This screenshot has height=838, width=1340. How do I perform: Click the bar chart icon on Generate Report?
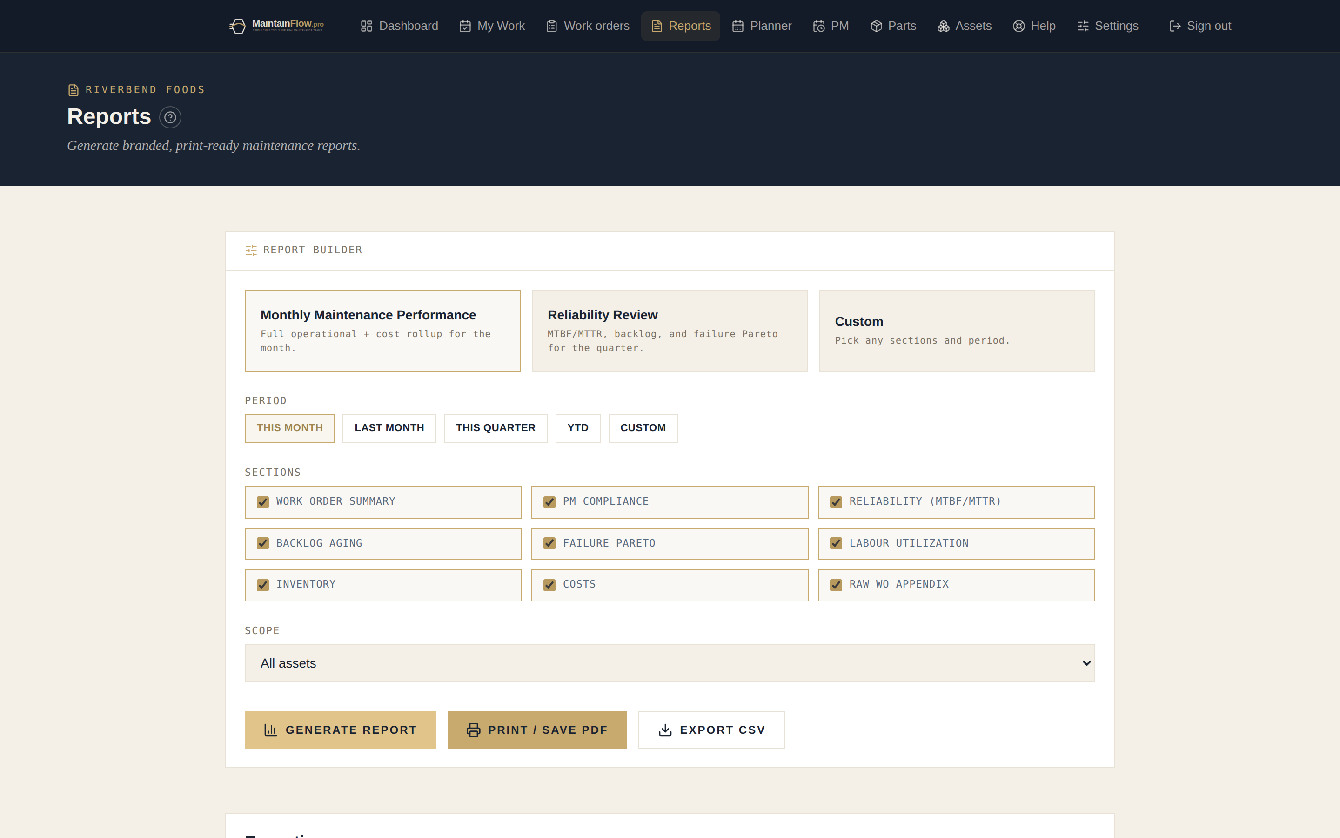270,730
